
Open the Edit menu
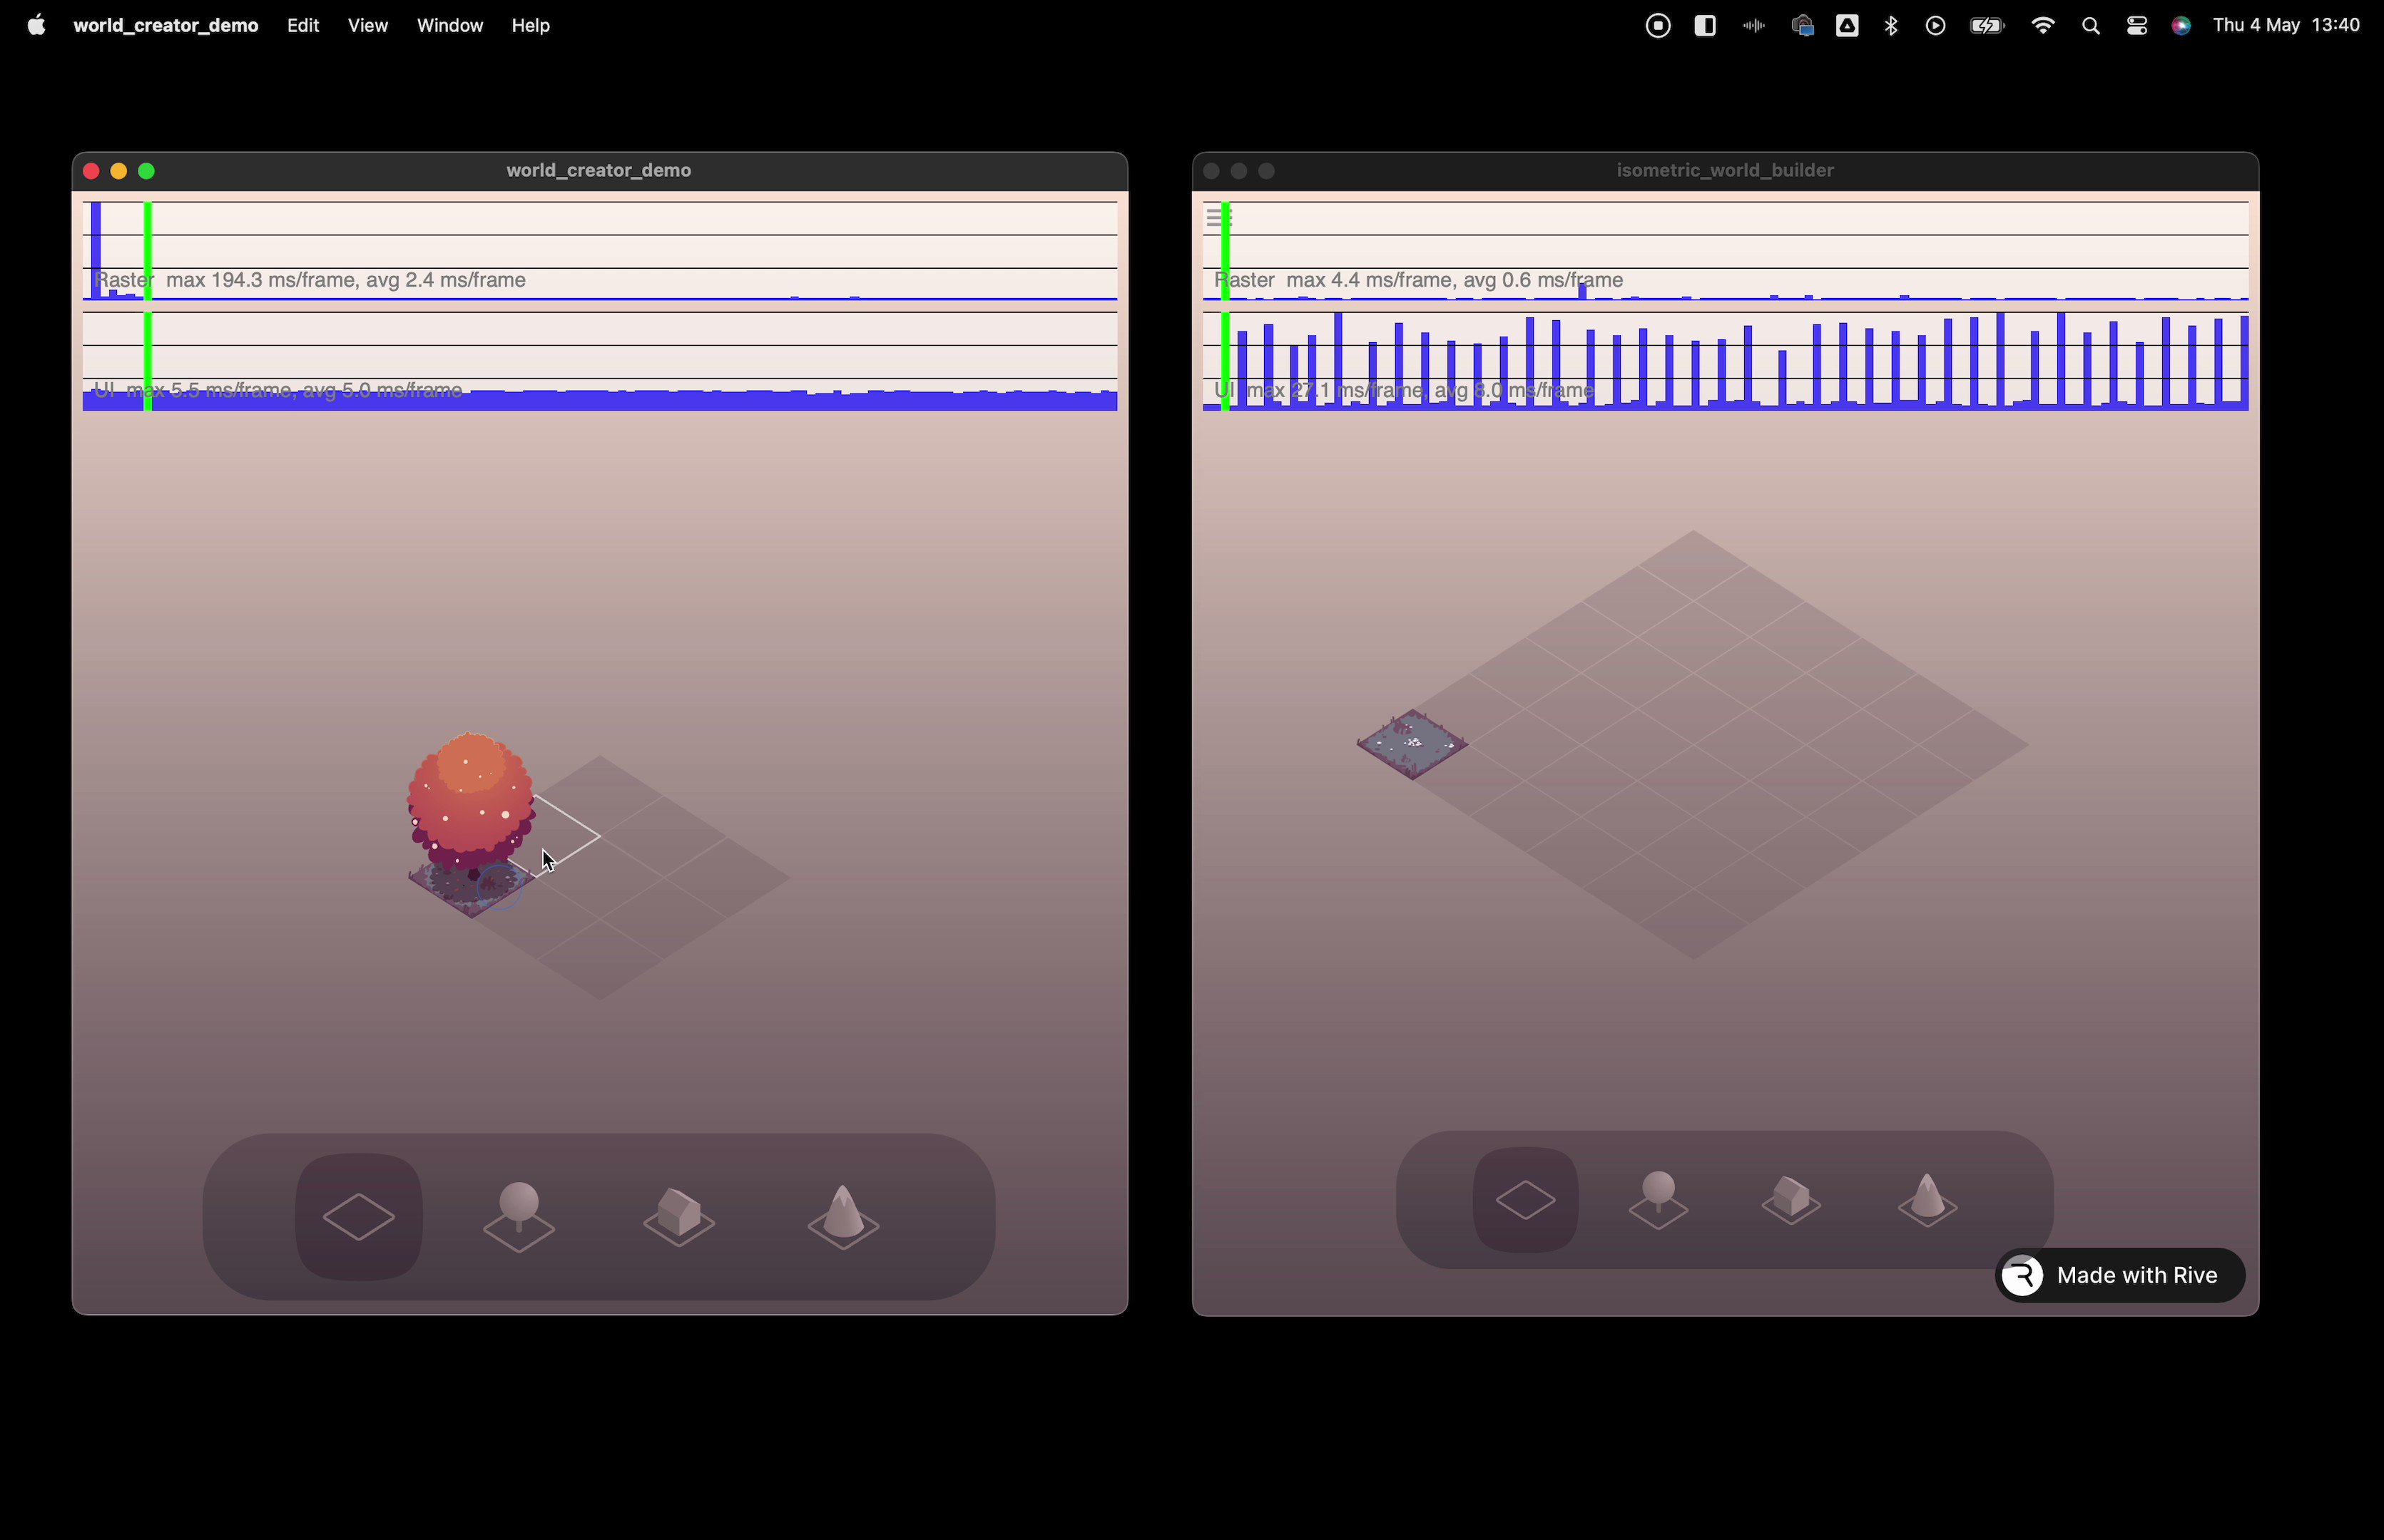[x=302, y=26]
